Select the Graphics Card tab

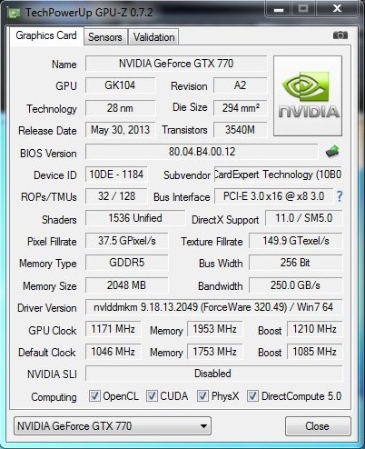coord(46,35)
